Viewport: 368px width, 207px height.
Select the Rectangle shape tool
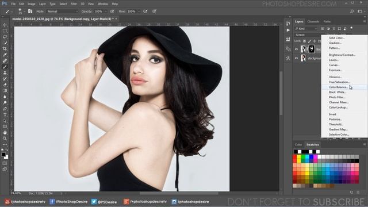5,126
